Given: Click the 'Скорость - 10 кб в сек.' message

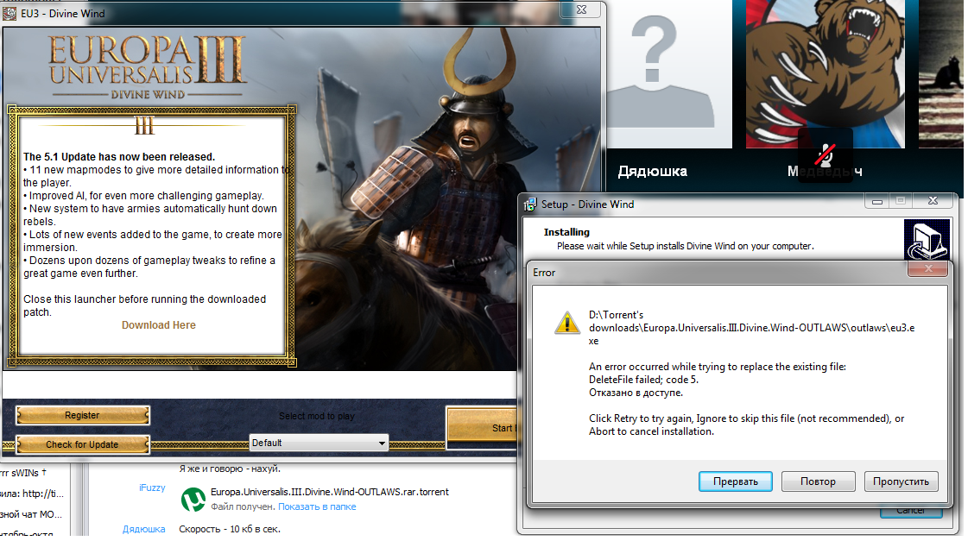Looking at the screenshot, I should pyautogui.click(x=229, y=529).
